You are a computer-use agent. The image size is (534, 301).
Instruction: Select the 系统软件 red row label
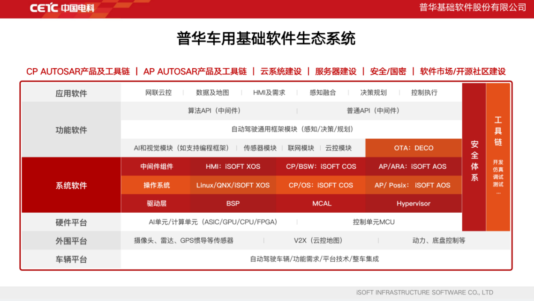tap(71, 185)
